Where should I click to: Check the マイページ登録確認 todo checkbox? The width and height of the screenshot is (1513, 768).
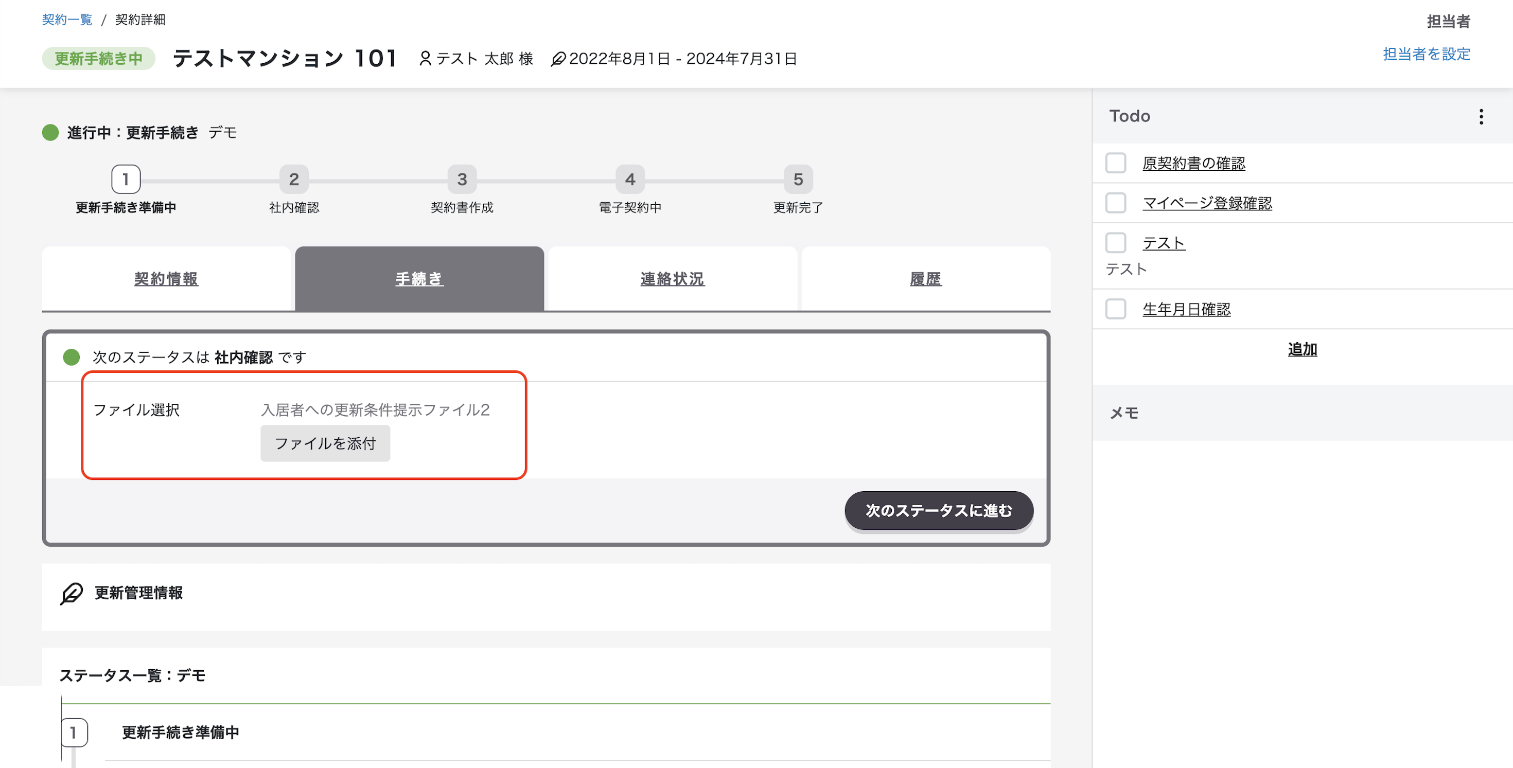click(x=1115, y=203)
